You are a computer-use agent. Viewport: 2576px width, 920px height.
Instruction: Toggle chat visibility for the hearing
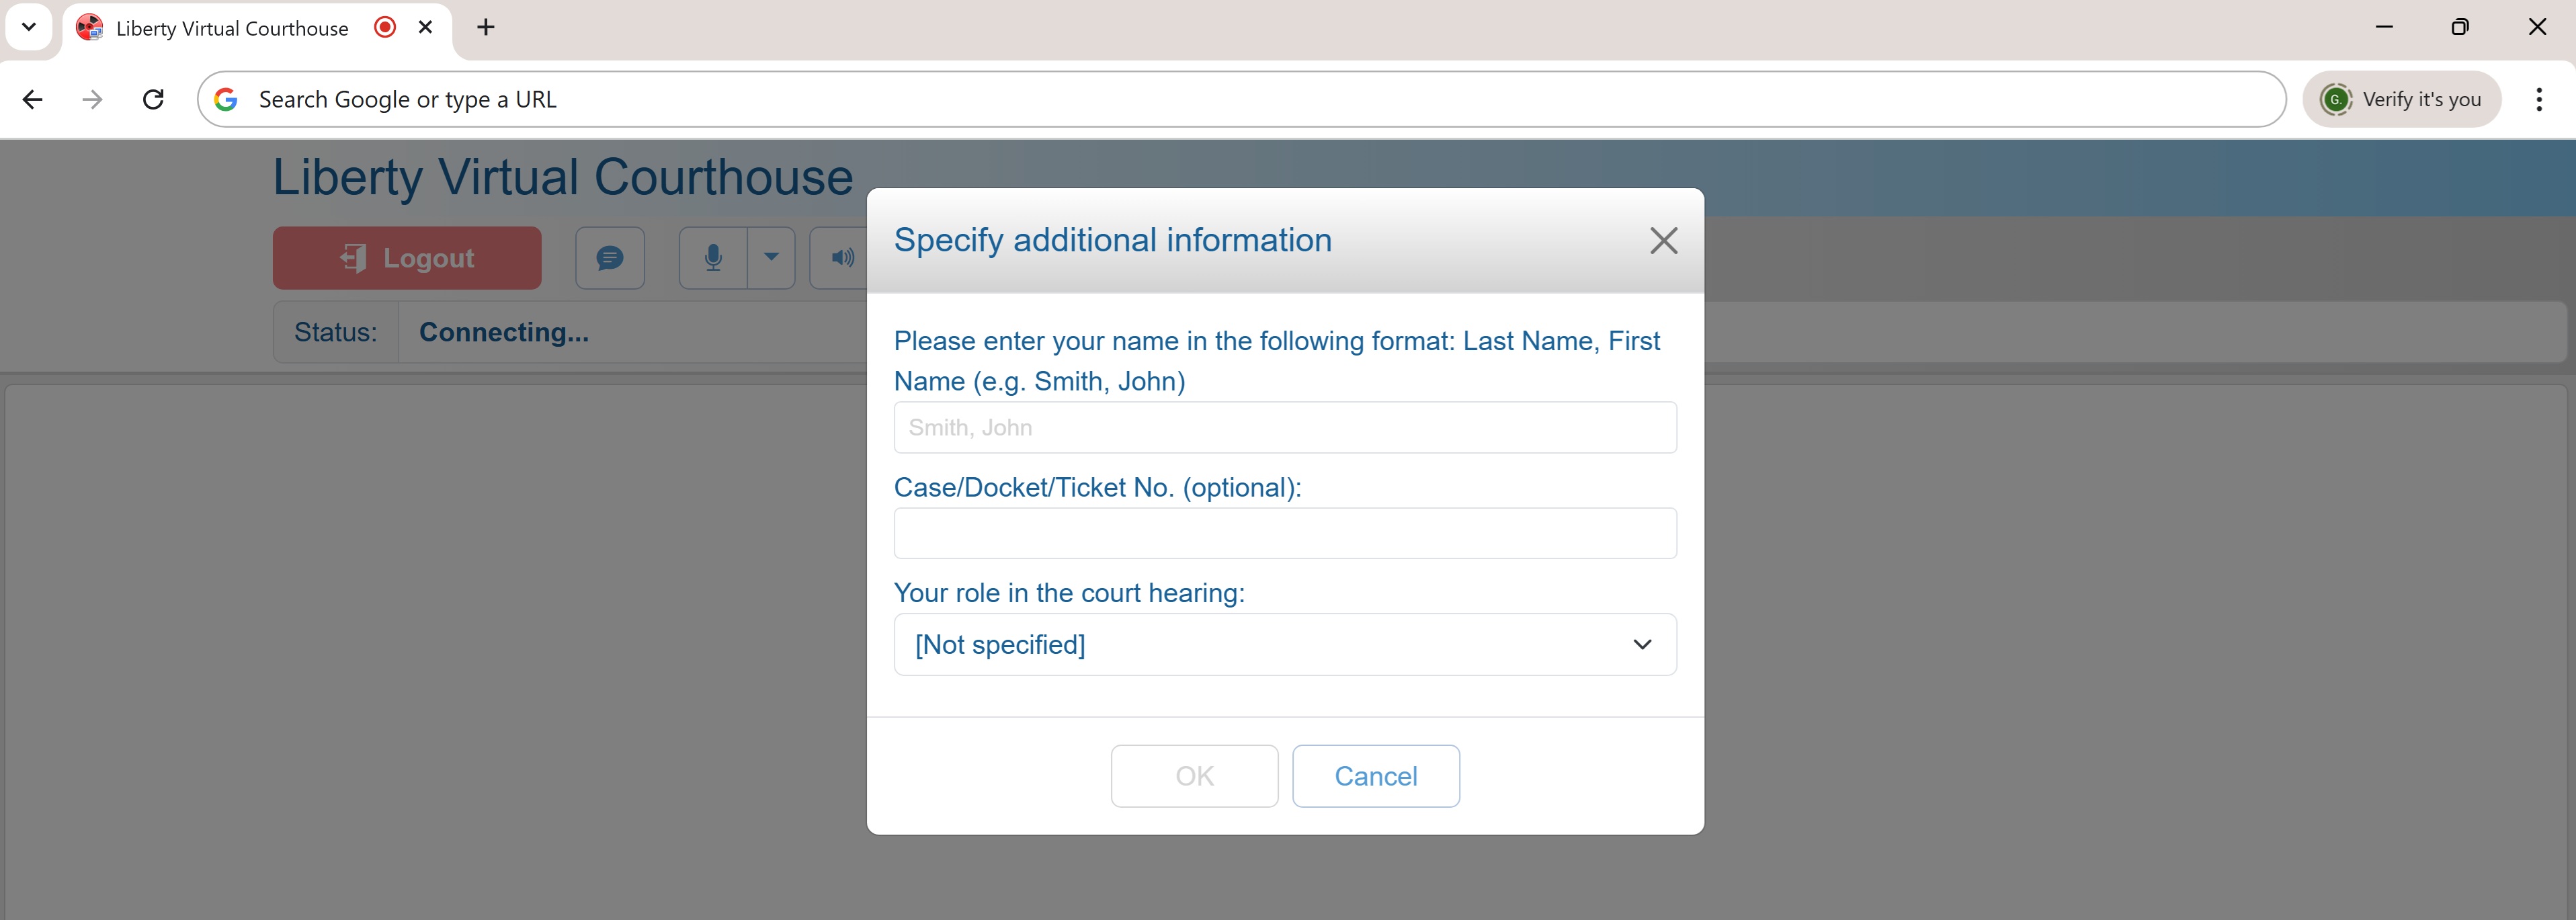pyautogui.click(x=609, y=257)
